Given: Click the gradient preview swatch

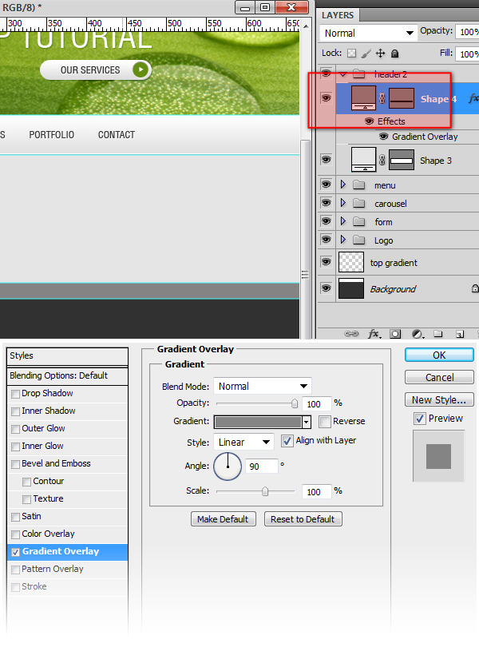Looking at the screenshot, I should pos(258,422).
